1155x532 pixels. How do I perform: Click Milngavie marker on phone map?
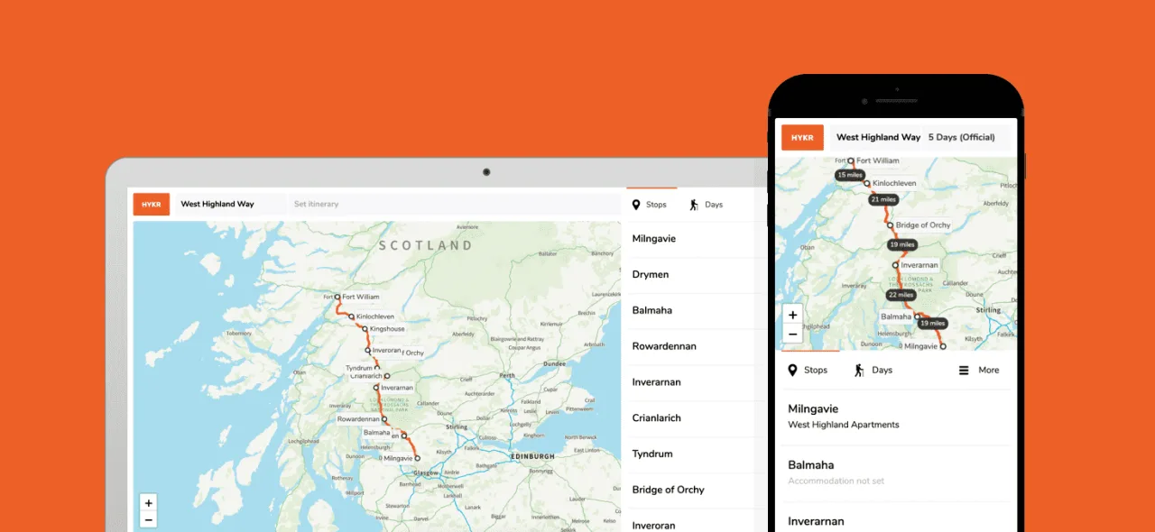(x=943, y=346)
